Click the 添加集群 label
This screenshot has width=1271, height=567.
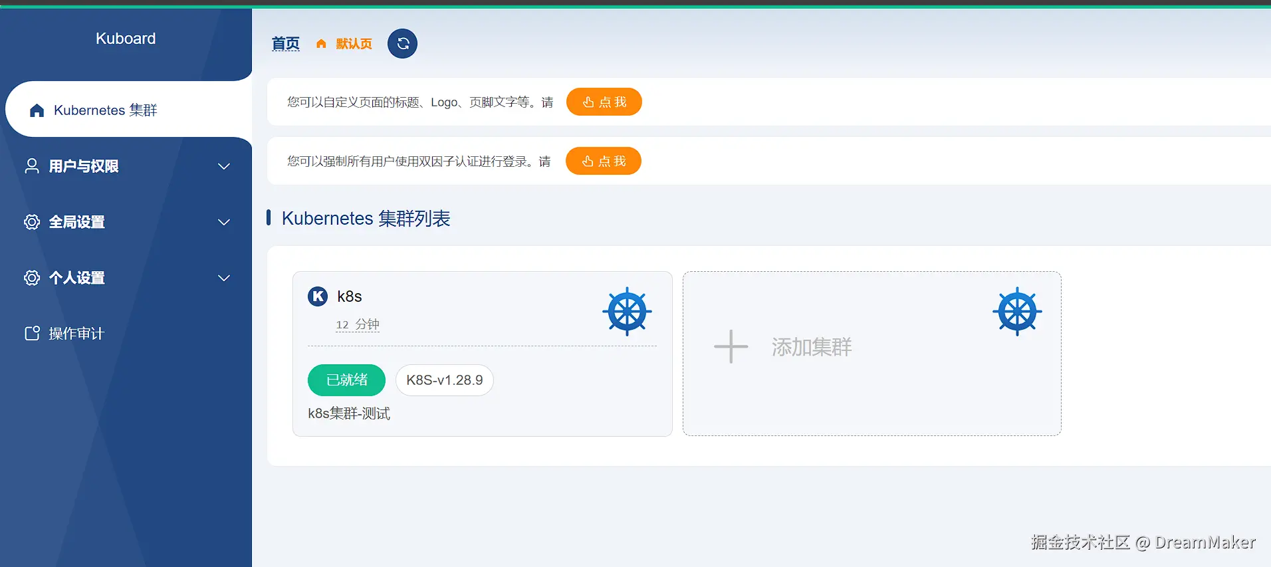pyautogui.click(x=812, y=347)
